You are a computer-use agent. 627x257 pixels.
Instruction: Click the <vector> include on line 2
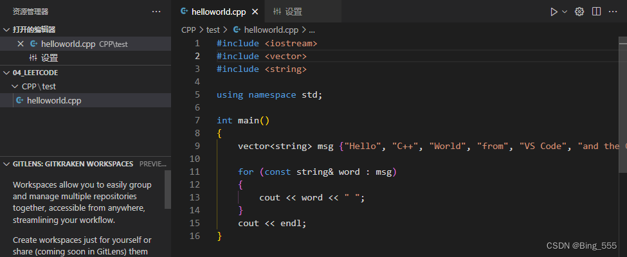tap(286, 57)
